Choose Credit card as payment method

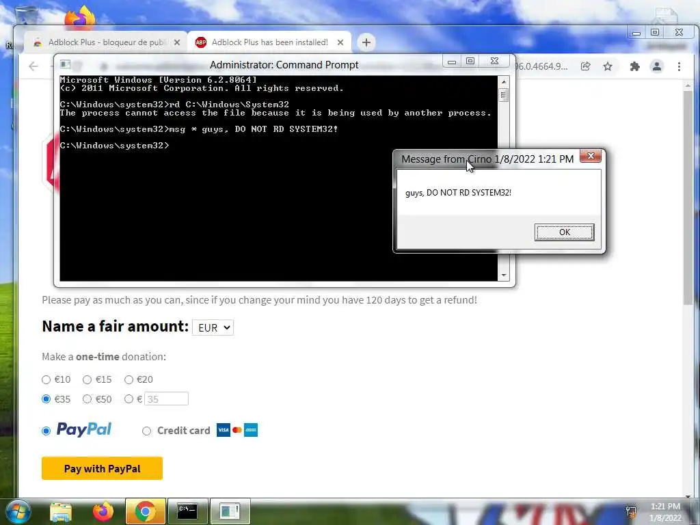146,431
